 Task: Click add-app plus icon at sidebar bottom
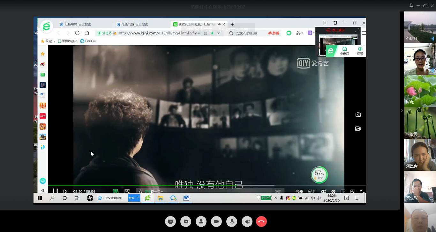pyautogui.click(x=43, y=181)
